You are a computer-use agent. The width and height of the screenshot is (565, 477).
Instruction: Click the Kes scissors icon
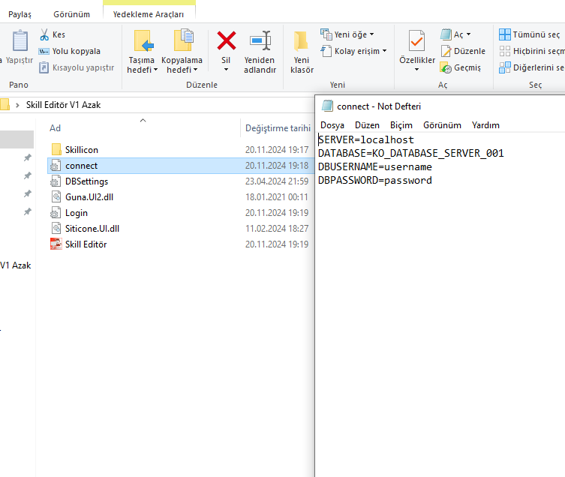click(x=44, y=34)
